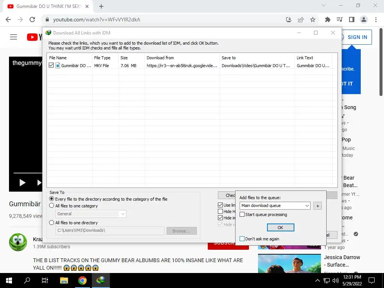Screen dimensions: 384x288
Task: Open the Windows Start menu
Action: pos(9,280)
